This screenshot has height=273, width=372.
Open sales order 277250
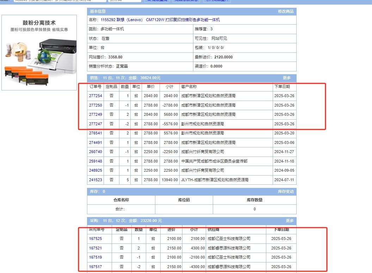tap(95, 105)
